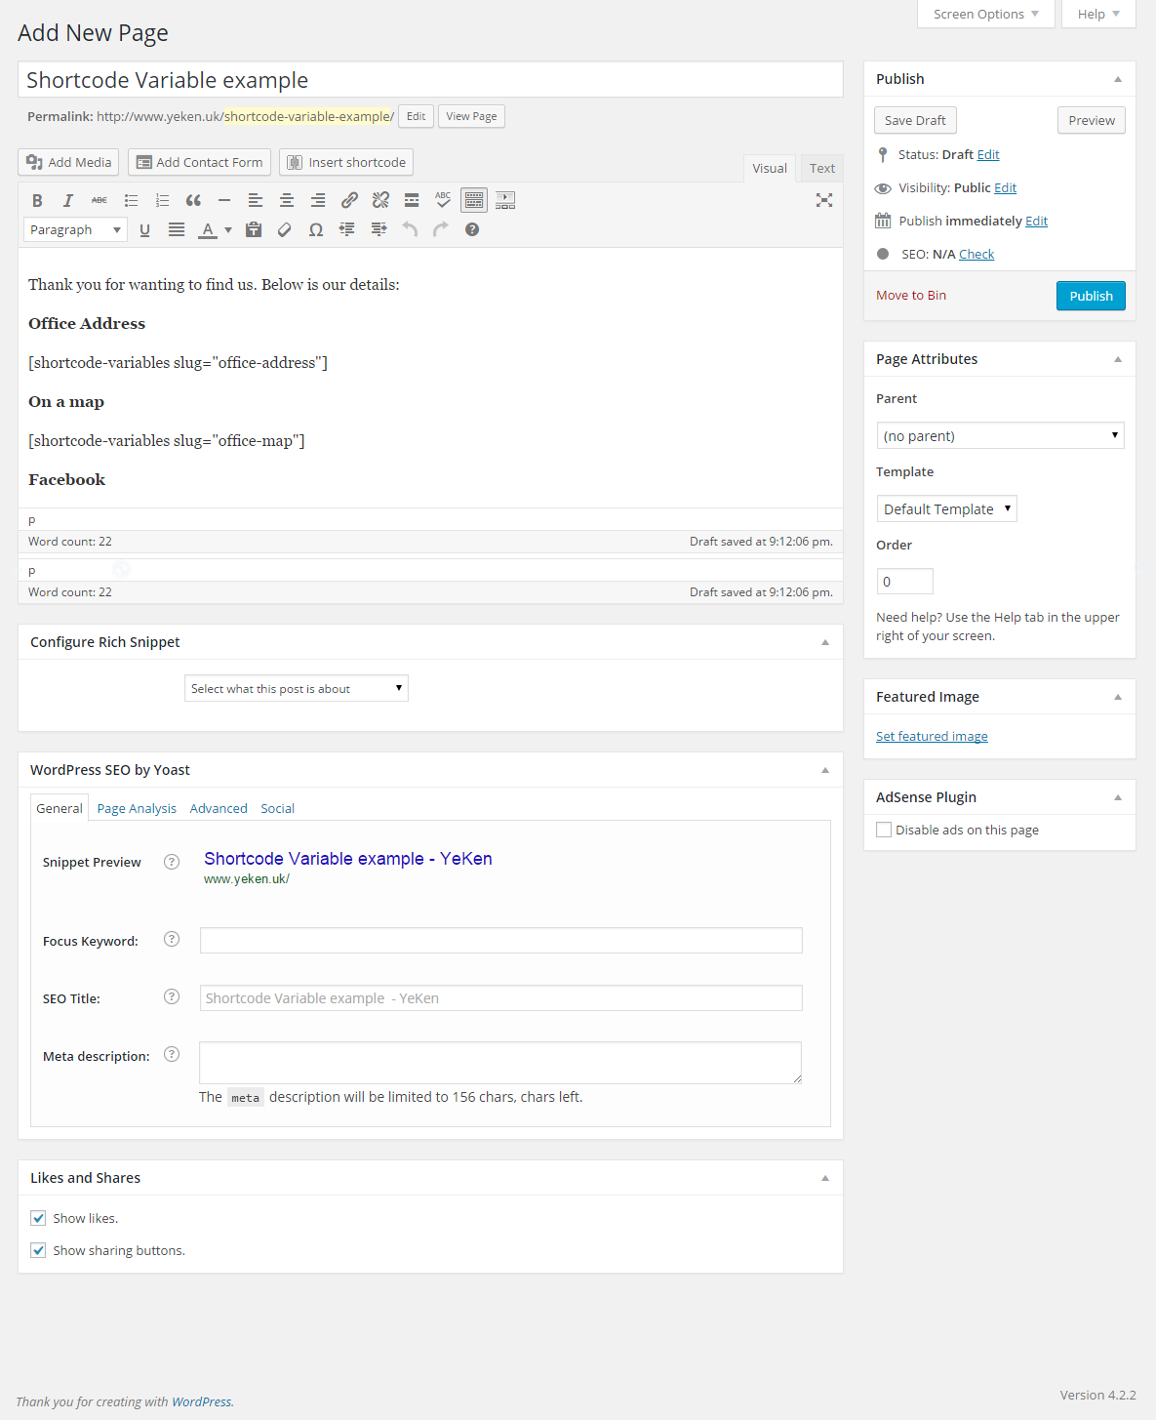Clear formatting with eraser icon
Image resolution: width=1156 pixels, height=1420 pixels.
(285, 229)
